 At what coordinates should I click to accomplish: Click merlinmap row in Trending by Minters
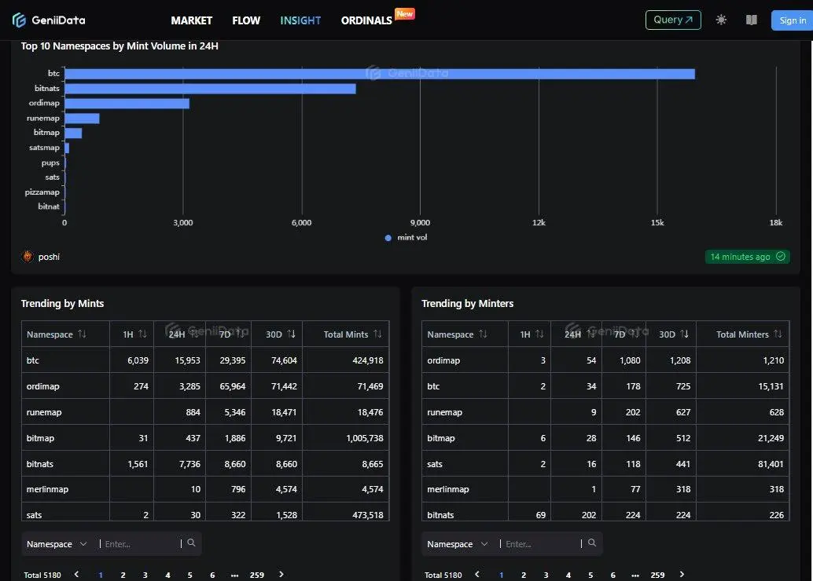click(605, 489)
